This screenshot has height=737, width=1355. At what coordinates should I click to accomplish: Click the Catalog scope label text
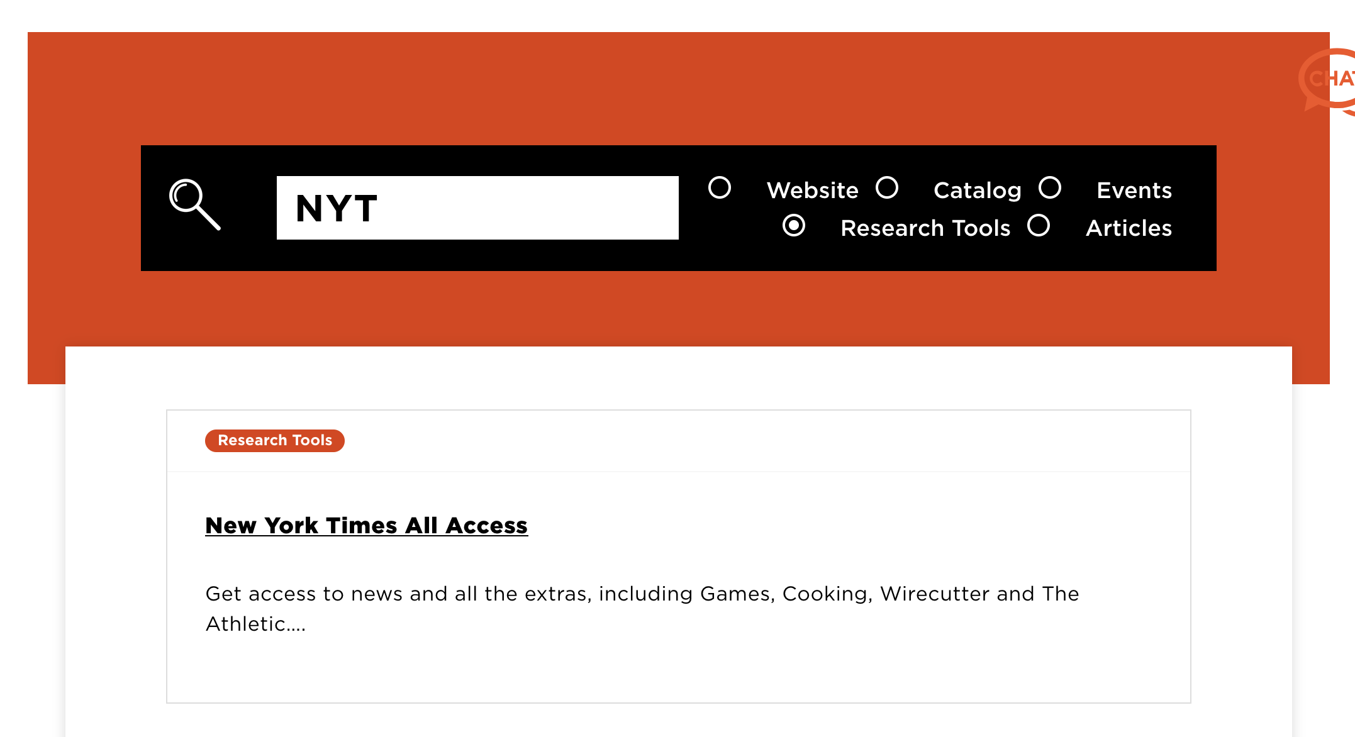click(x=977, y=191)
